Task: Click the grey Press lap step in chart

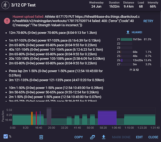Action: [49, 116]
